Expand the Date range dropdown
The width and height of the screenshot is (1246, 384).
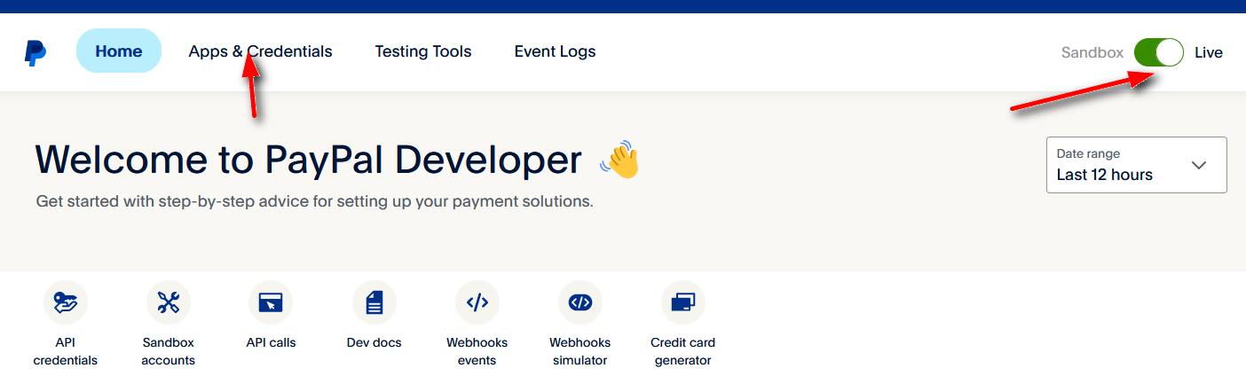click(x=1136, y=165)
